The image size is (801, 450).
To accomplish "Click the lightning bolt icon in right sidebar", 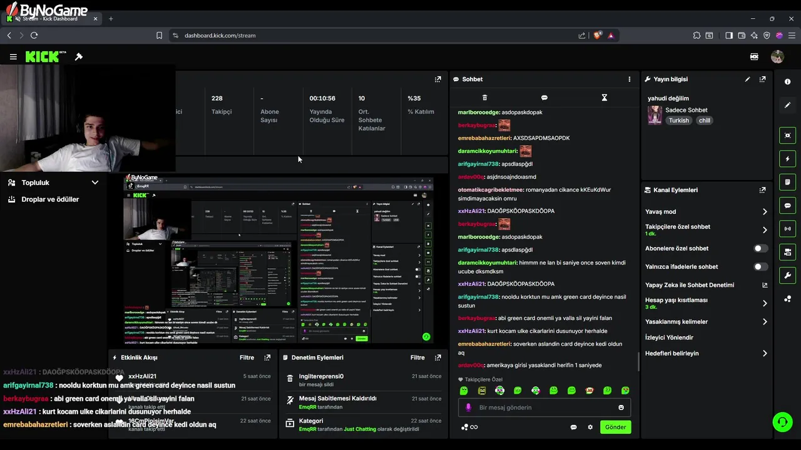I will click(788, 159).
